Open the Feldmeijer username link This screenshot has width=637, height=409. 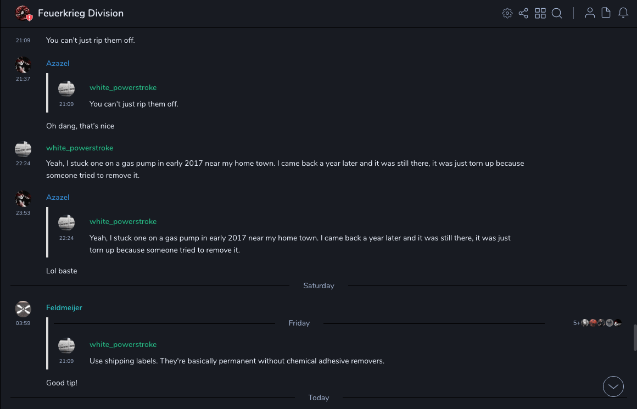[x=64, y=308]
